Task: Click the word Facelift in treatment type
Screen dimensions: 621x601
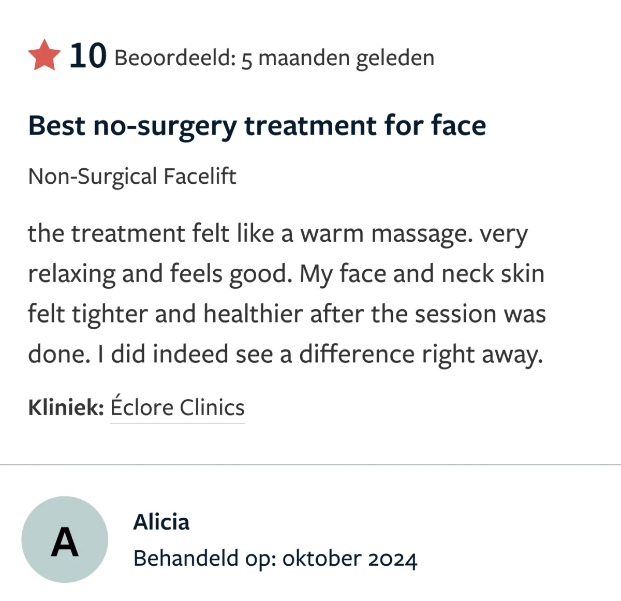Action: (200, 177)
